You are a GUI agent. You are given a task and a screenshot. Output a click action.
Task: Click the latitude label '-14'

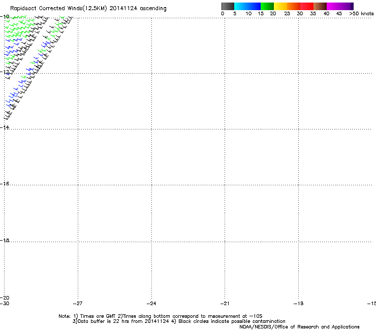point(5,127)
